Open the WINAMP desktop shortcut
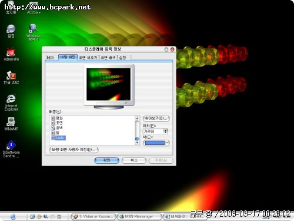 click(11, 124)
